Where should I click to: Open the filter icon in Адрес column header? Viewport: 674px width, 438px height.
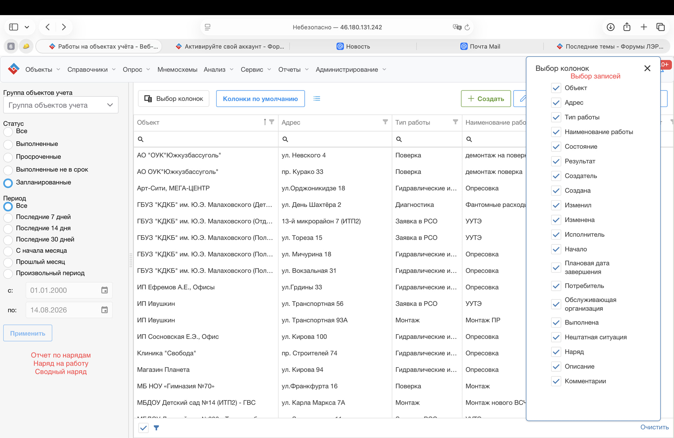coord(385,122)
